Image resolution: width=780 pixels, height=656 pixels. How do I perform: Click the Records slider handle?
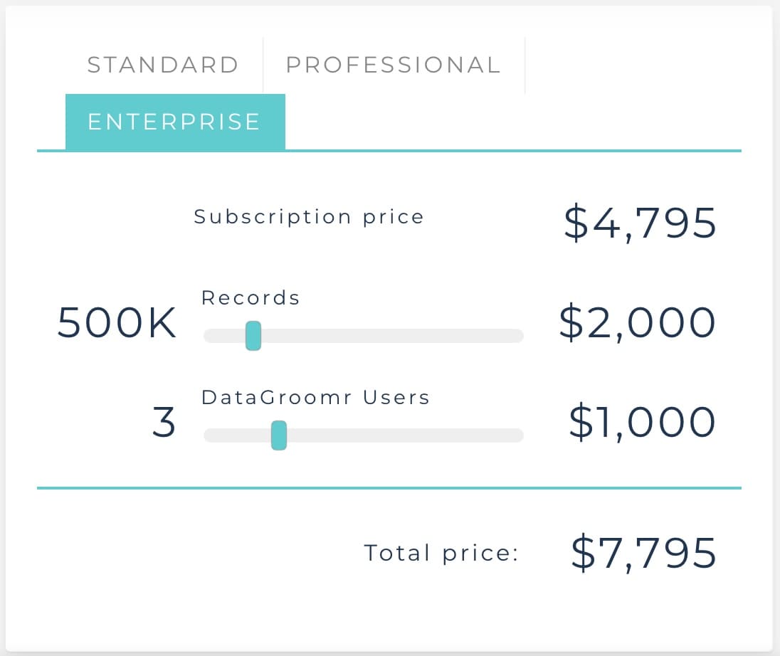click(x=253, y=336)
